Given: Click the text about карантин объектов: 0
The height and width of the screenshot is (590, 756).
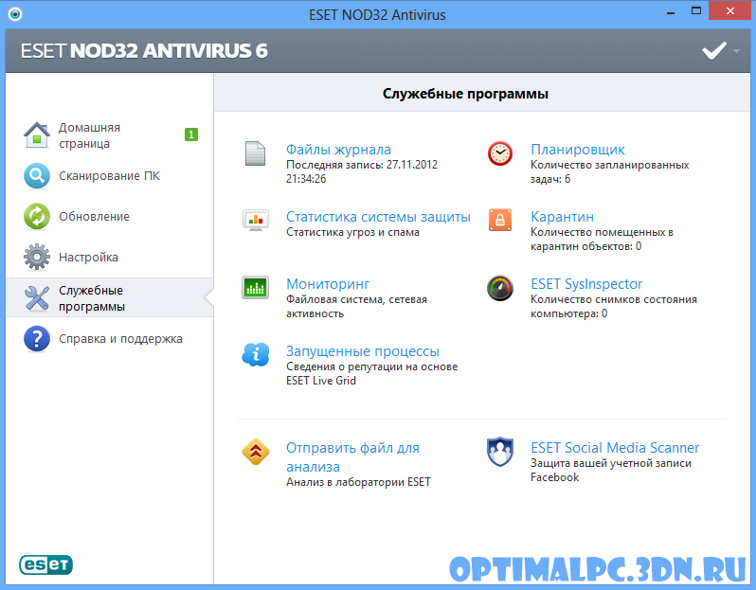Looking at the screenshot, I should [602, 239].
